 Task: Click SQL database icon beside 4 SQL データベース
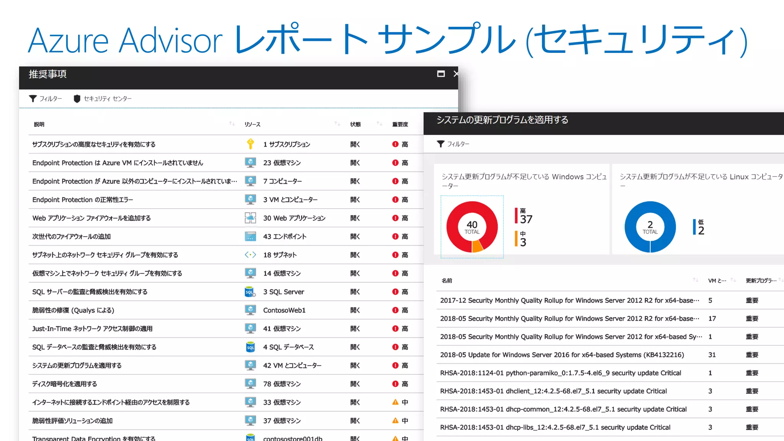(250, 347)
